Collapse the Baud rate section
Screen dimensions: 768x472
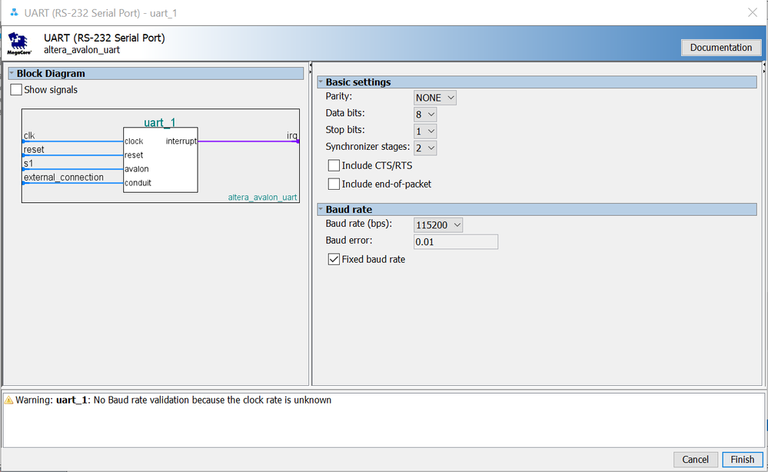tap(321, 209)
